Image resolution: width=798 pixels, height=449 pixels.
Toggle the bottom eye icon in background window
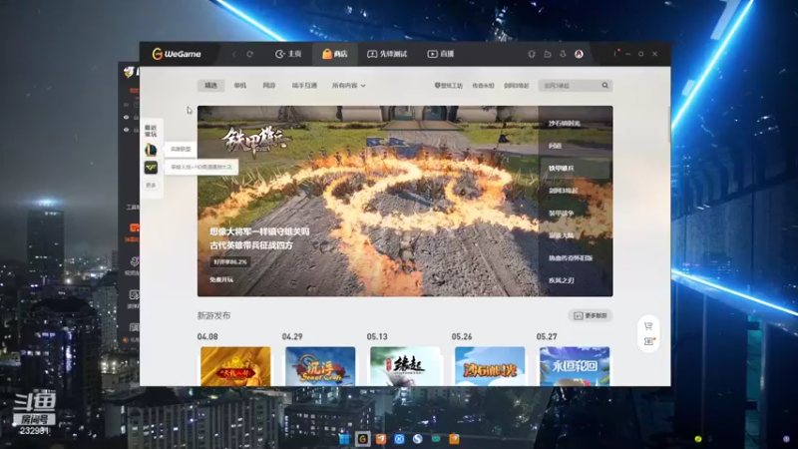(127, 130)
